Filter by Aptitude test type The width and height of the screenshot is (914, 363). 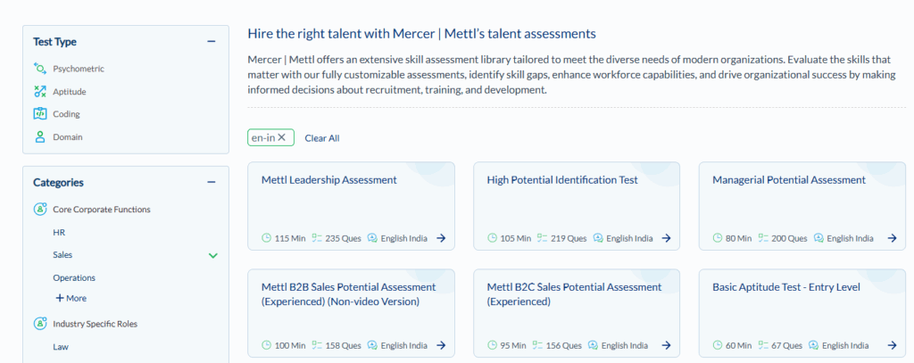point(70,92)
